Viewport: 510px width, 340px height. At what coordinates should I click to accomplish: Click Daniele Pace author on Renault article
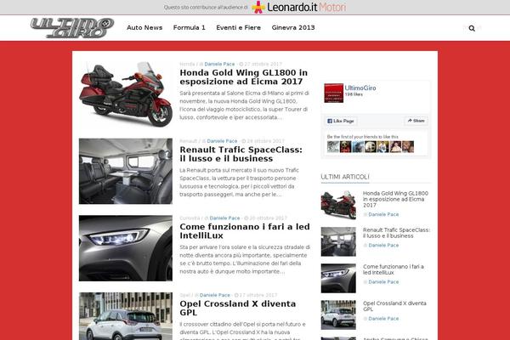coord(222,141)
